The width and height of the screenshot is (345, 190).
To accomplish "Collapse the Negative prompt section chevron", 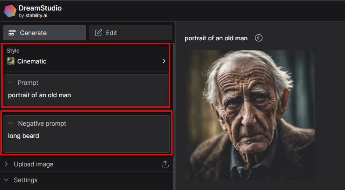I will coord(11,123).
